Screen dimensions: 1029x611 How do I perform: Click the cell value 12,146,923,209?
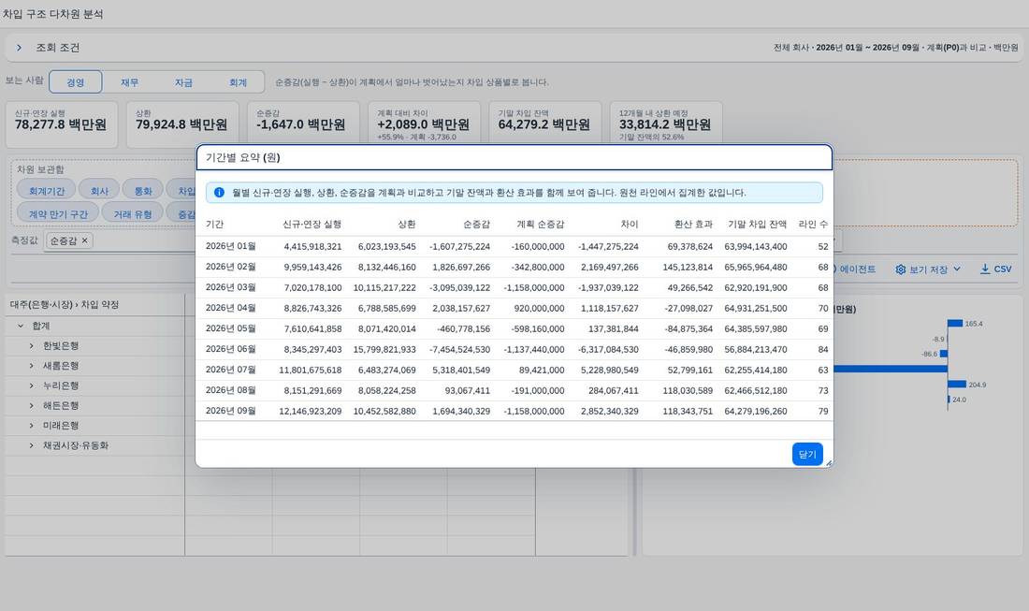[x=311, y=412]
